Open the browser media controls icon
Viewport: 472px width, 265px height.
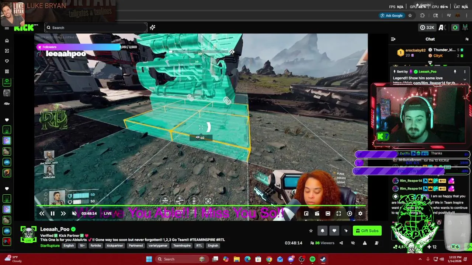click(x=449, y=15)
